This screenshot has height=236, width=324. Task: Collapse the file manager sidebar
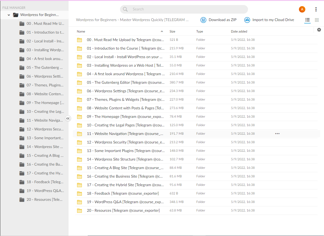68,118
